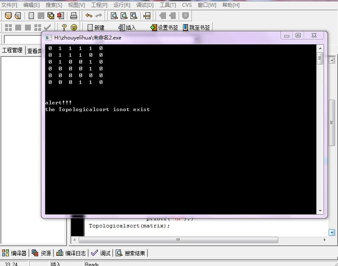This screenshot has height=266, width=338.
Task: Click the compile four-squares icon
Action: 8,28
